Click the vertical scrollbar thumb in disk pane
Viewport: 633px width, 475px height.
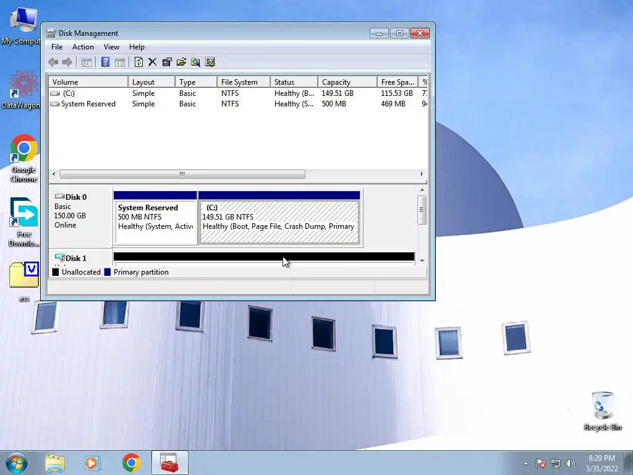(422, 210)
